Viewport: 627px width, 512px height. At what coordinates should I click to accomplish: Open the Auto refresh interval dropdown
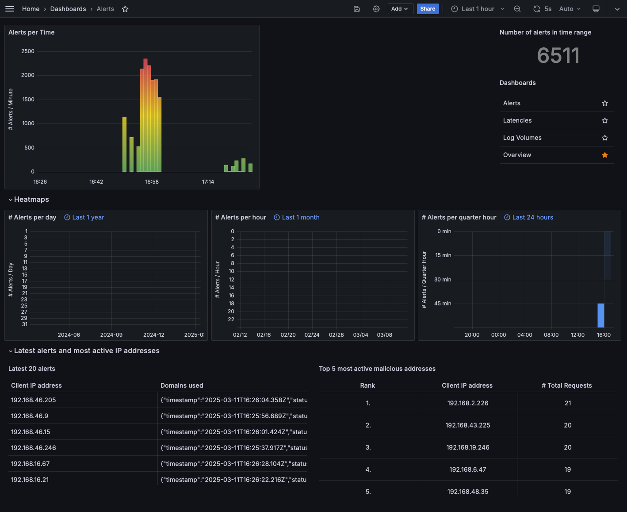570,9
